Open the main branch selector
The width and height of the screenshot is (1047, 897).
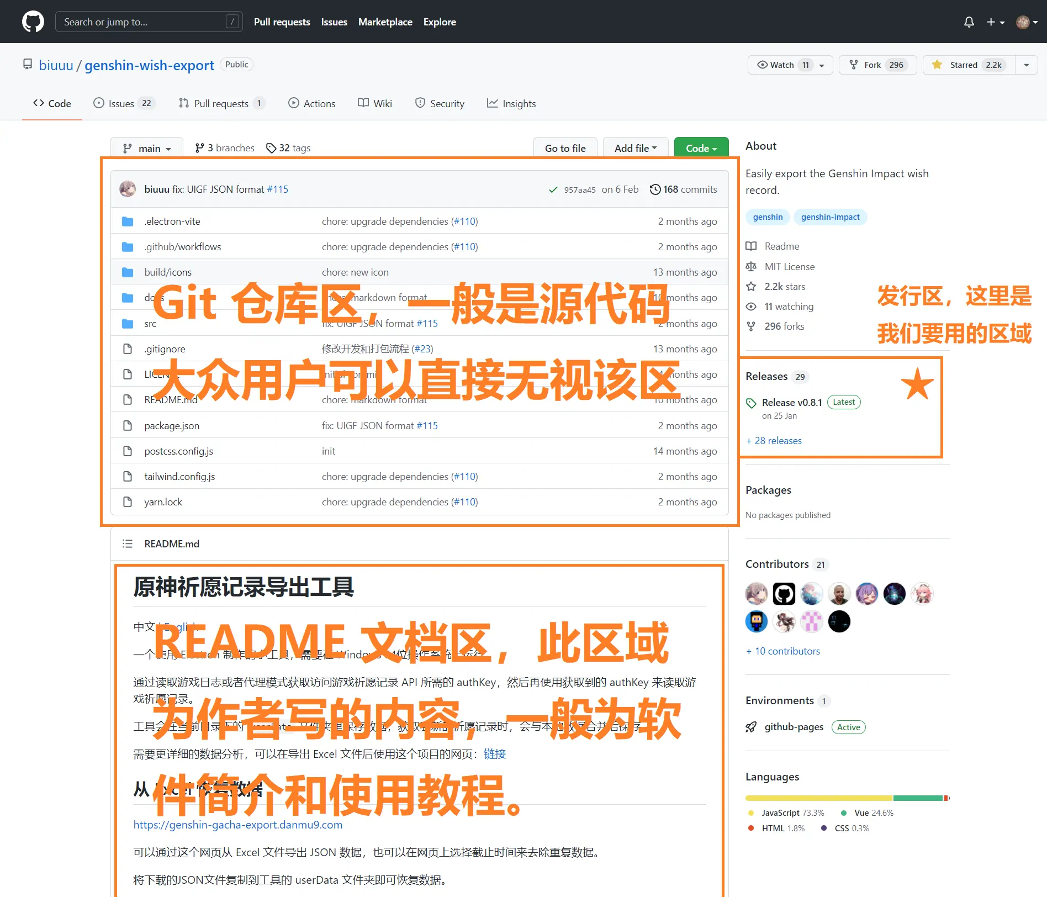click(x=146, y=148)
